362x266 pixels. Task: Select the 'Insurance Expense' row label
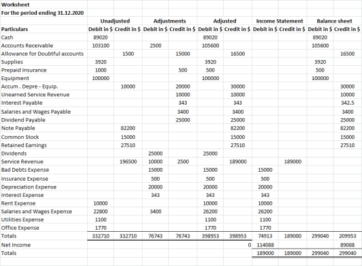(x=25, y=179)
